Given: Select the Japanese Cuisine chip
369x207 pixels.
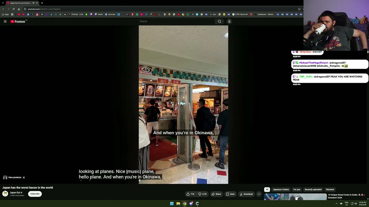Looking at the screenshot, I should (281, 189).
